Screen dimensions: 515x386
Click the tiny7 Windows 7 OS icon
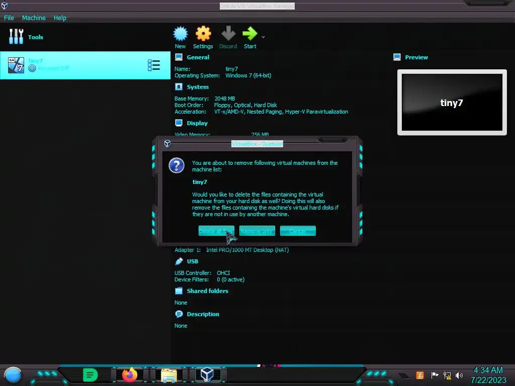coord(16,65)
